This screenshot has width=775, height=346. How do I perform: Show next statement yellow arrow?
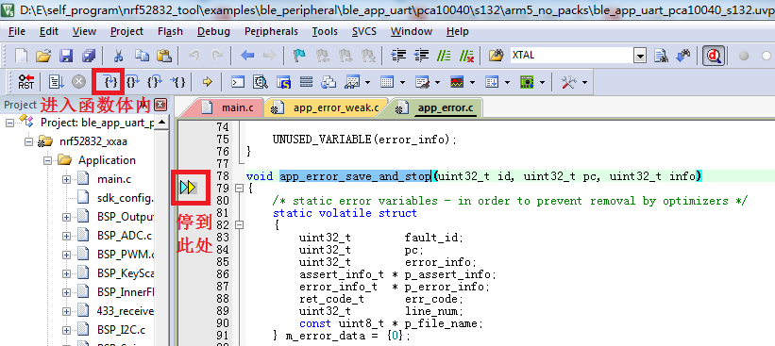tap(207, 81)
